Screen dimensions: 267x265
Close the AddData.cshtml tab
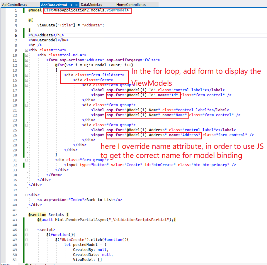point(76,5)
